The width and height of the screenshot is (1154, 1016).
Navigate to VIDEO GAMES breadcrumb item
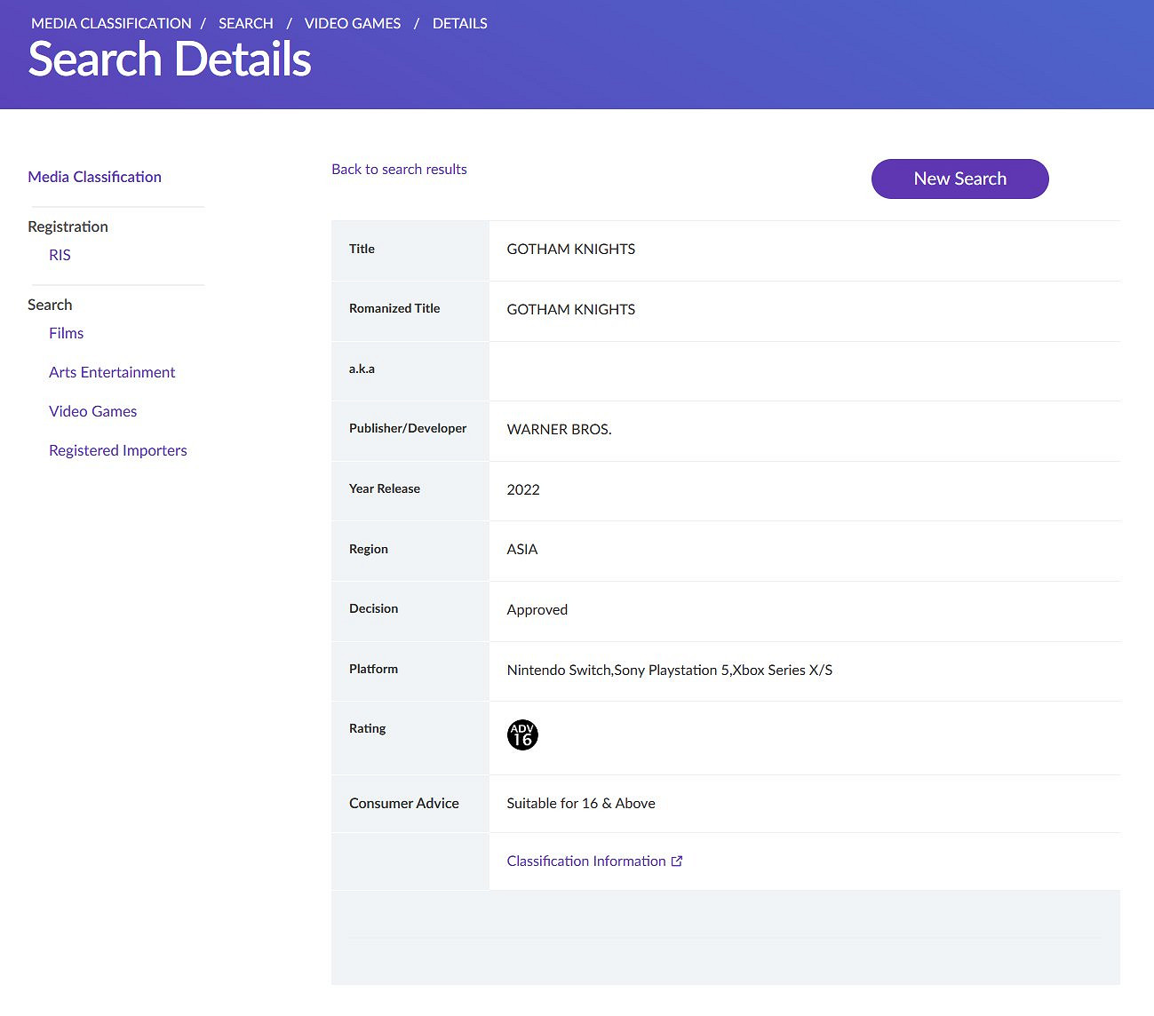(353, 24)
